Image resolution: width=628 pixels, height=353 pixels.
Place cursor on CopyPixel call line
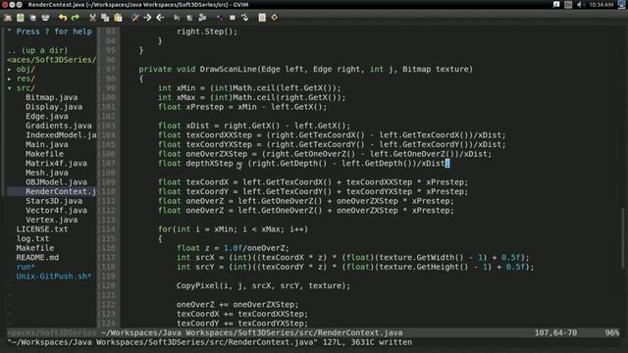(x=263, y=285)
